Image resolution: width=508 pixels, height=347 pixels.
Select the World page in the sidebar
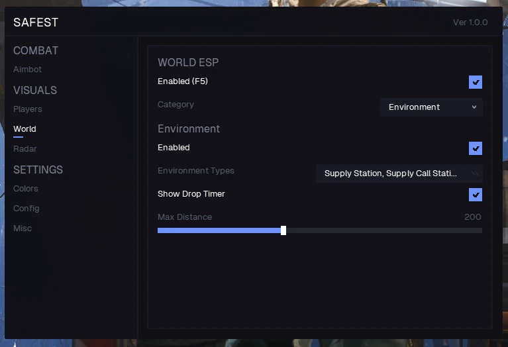25,129
